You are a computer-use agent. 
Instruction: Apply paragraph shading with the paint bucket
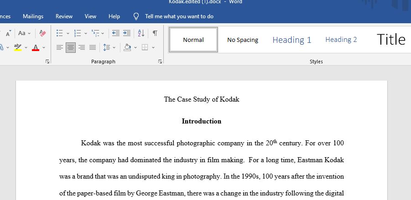127,47
